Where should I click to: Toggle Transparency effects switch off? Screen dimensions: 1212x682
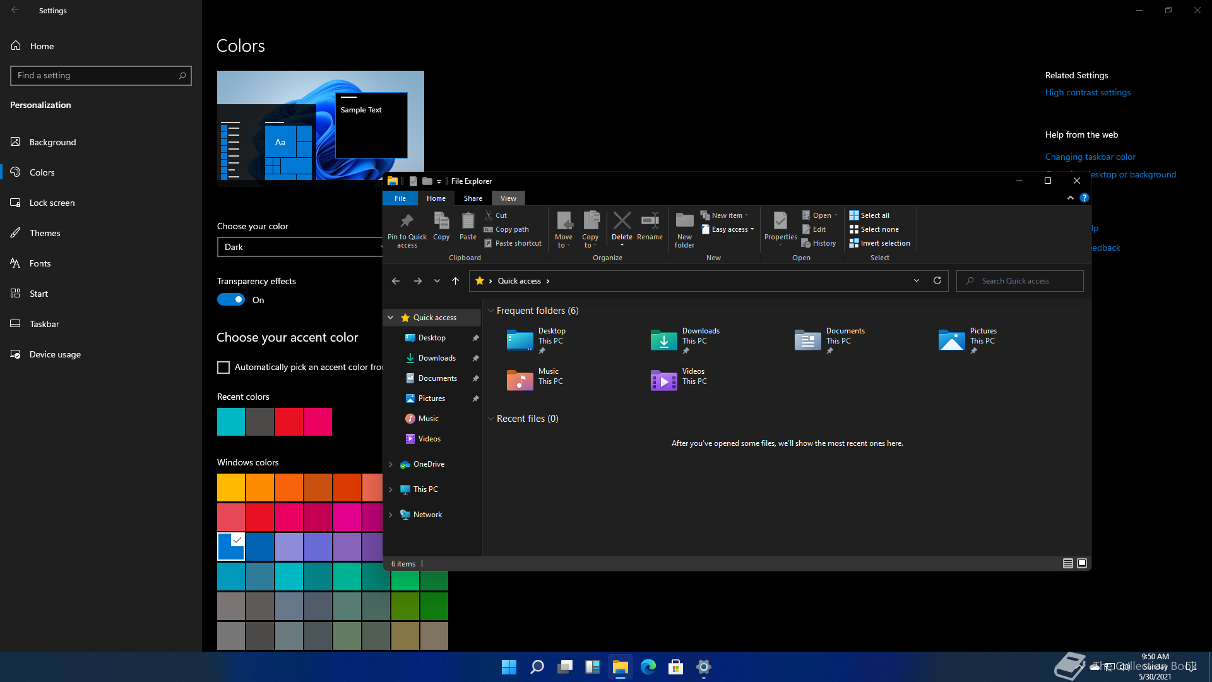[x=231, y=300]
